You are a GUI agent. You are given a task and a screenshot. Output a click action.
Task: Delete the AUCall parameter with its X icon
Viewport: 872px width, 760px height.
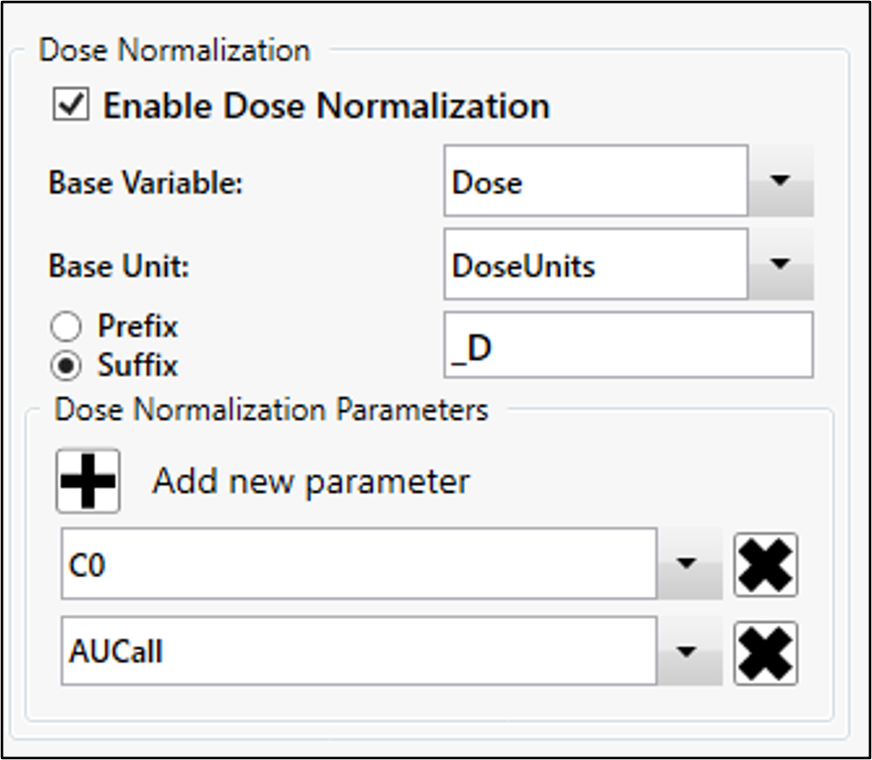[x=765, y=653]
